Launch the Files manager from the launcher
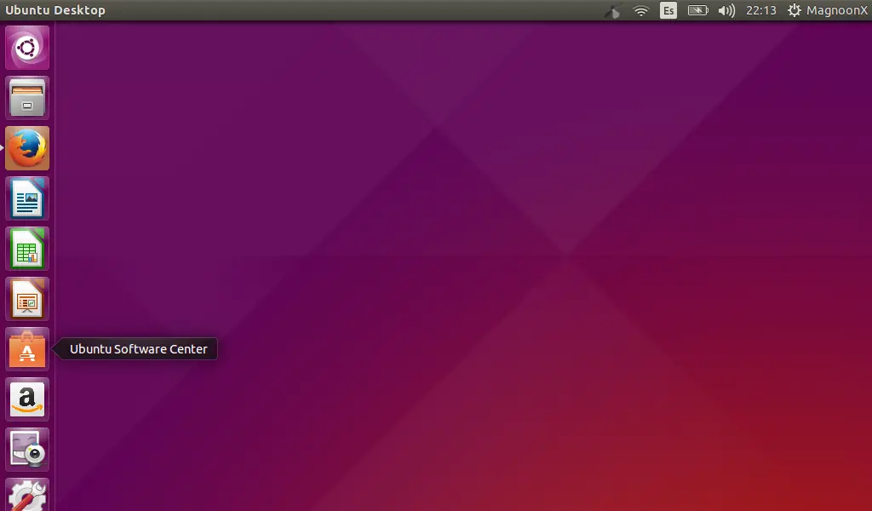The height and width of the screenshot is (511, 872). [27, 98]
